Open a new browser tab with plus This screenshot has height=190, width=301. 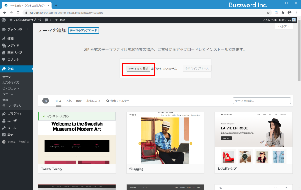coord(56,5)
